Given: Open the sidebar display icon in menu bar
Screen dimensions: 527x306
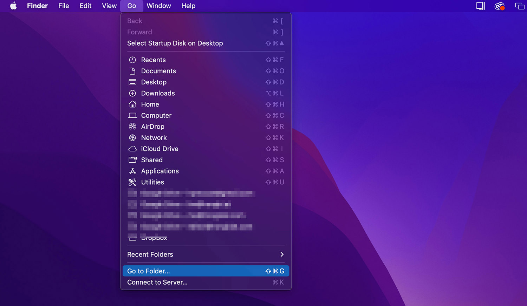Looking at the screenshot, I should click(480, 6).
